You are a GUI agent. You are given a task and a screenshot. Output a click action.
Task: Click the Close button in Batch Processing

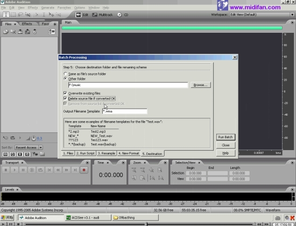pos(225,145)
